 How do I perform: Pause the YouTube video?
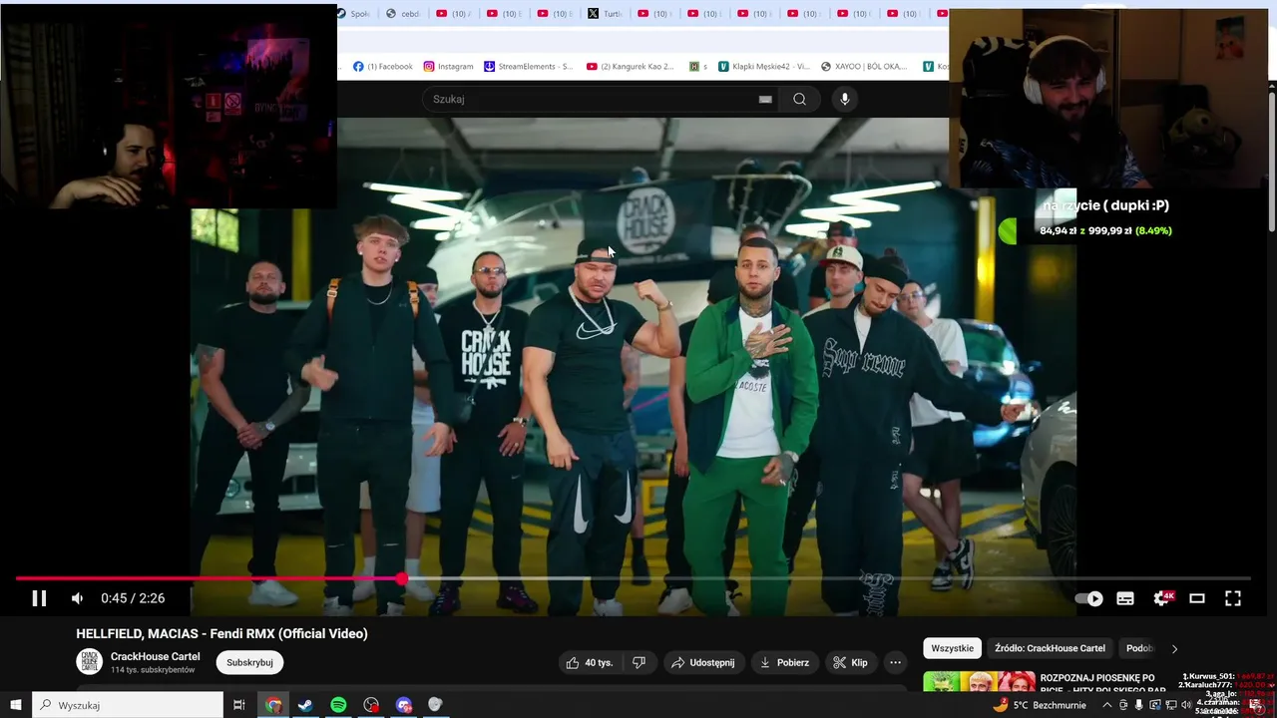[39, 598]
